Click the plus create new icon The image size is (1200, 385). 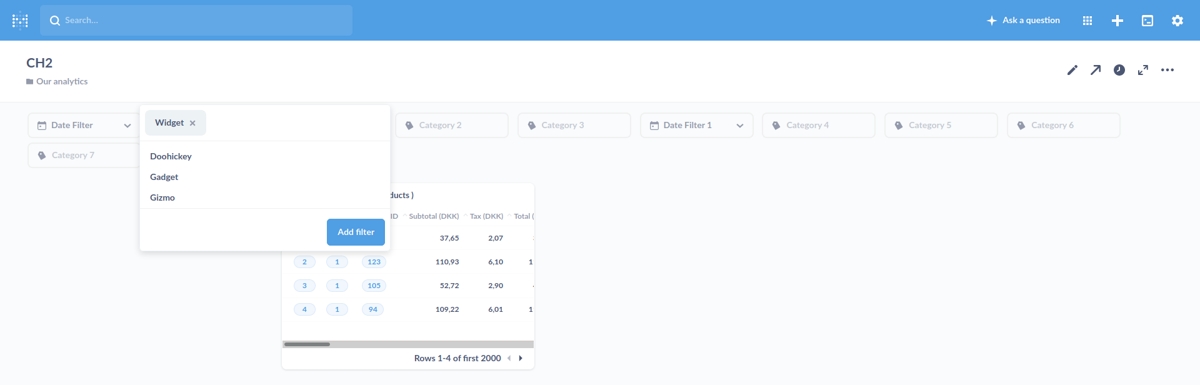1117,21
